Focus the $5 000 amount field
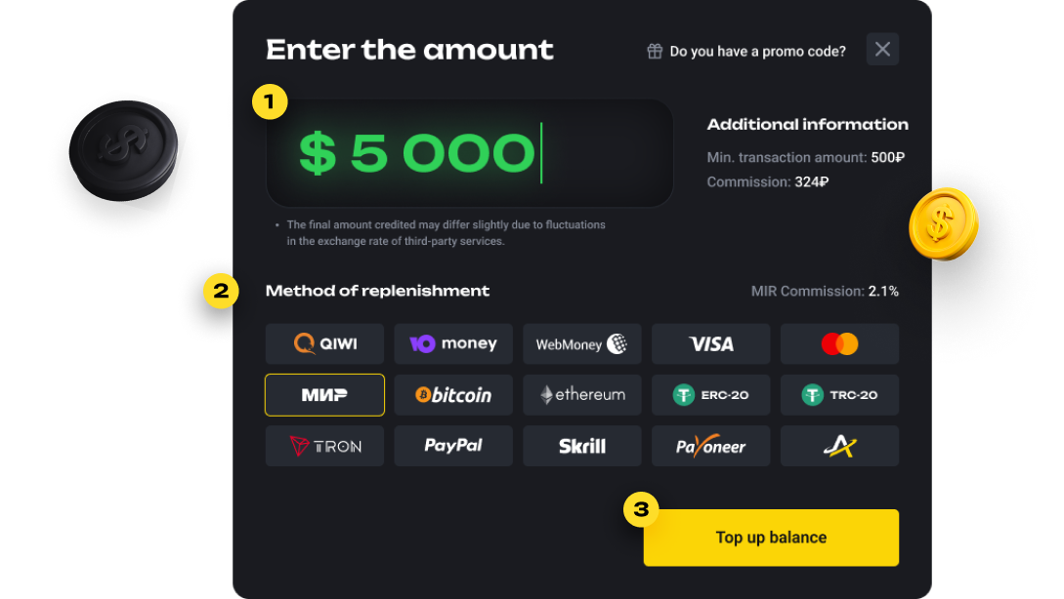The width and height of the screenshot is (1064, 599). [470, 153]
